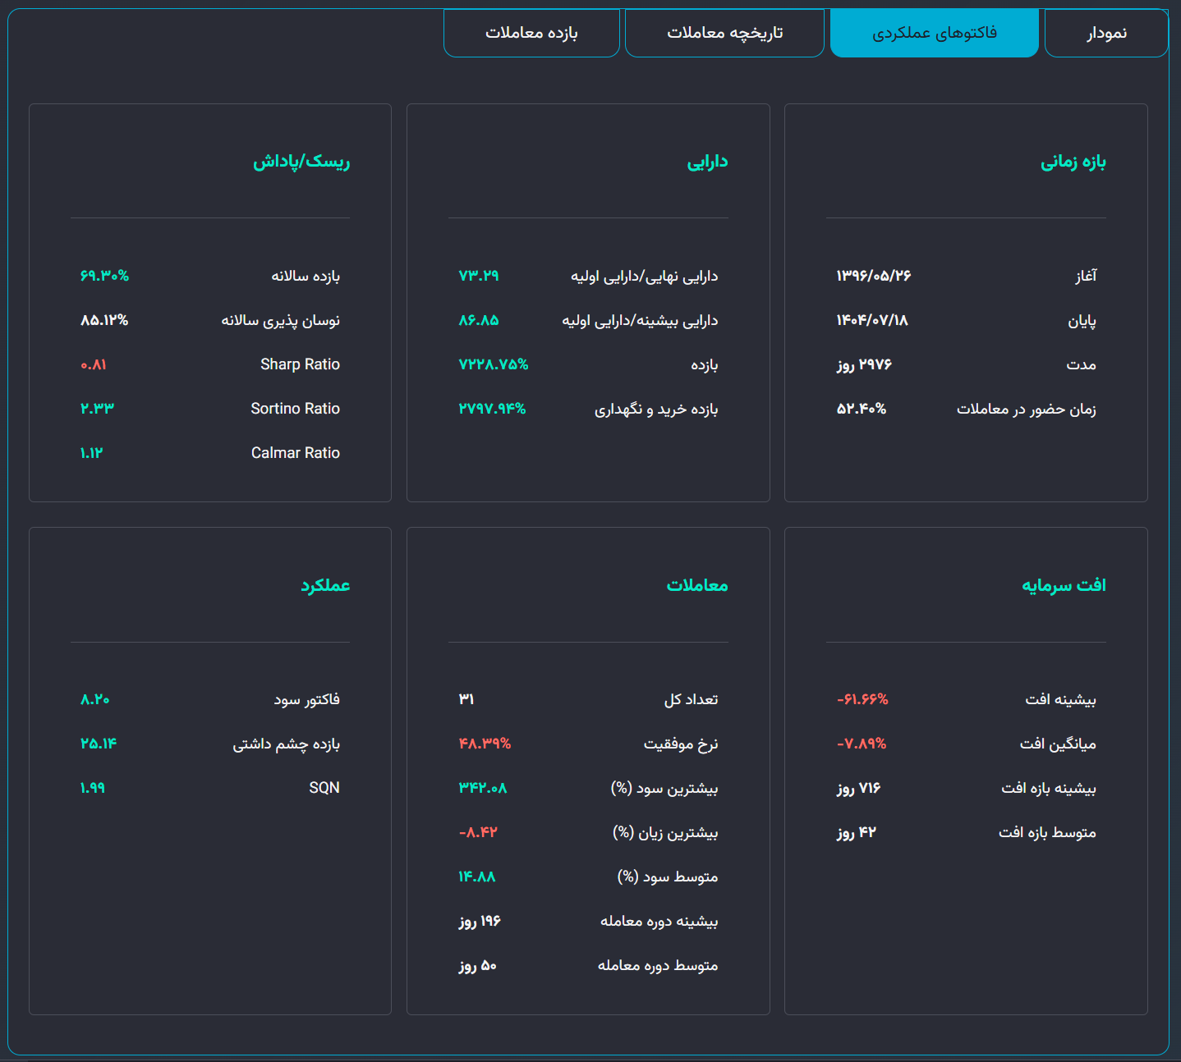The height and width of the screenshot is (1062, 1181).
Task: Click the بازده سالانه value ۶۹.۳۰%
Action: pos(104,276)
